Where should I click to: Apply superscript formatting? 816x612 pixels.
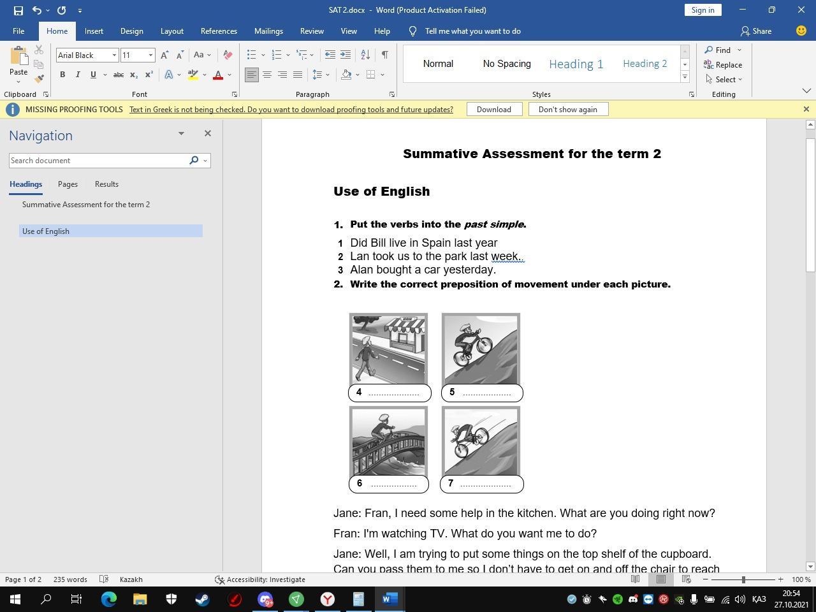click(x=149, y=75)
